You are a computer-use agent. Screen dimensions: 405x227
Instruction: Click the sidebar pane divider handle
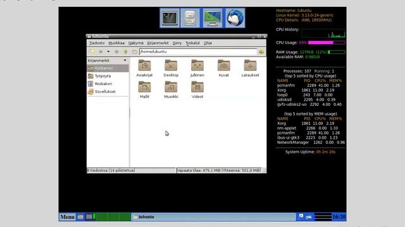(x=129, y=112)
